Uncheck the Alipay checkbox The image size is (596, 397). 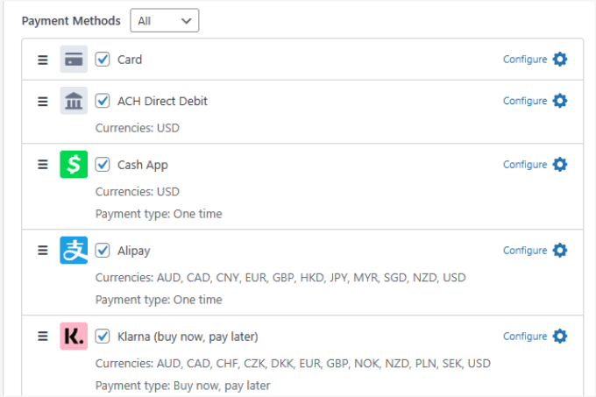[103, 251]
